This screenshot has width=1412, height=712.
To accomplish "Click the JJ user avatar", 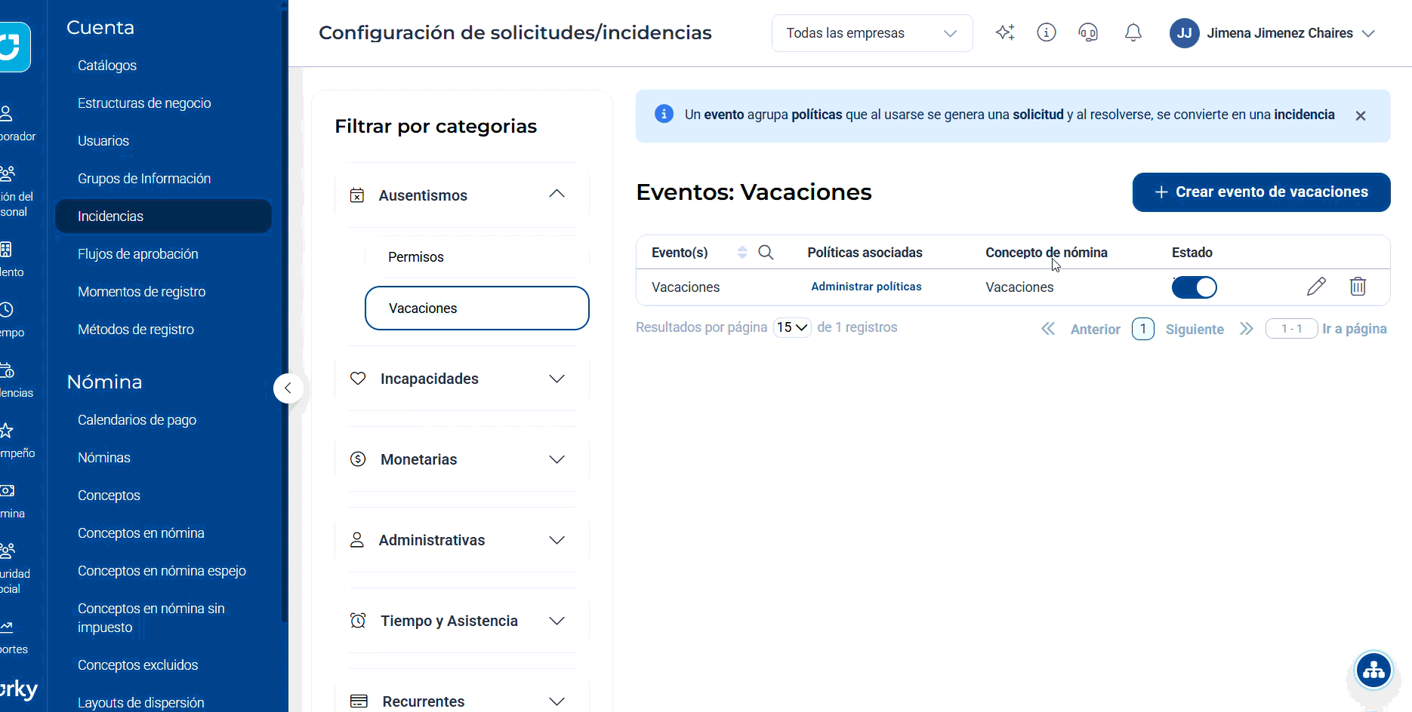I will tap(1184, 33).
